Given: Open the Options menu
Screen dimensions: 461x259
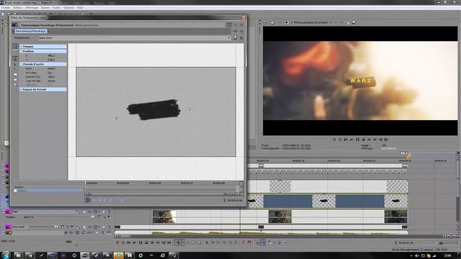Looking at the screenshot, I should pos(68,8).
